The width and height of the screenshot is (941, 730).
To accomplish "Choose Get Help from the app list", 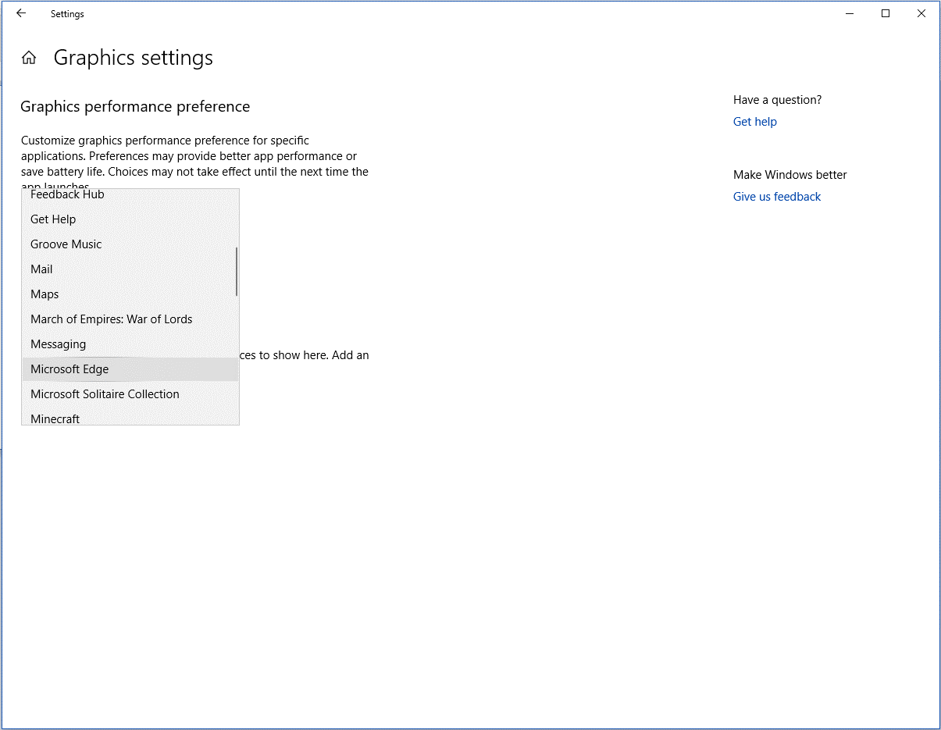I will [x=130, y=219].
